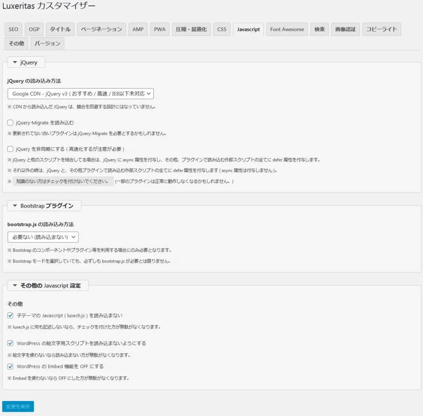Open the PWA tab
Image resolution: width=423 pixels, height=416 pixels.
pos(160,30)
